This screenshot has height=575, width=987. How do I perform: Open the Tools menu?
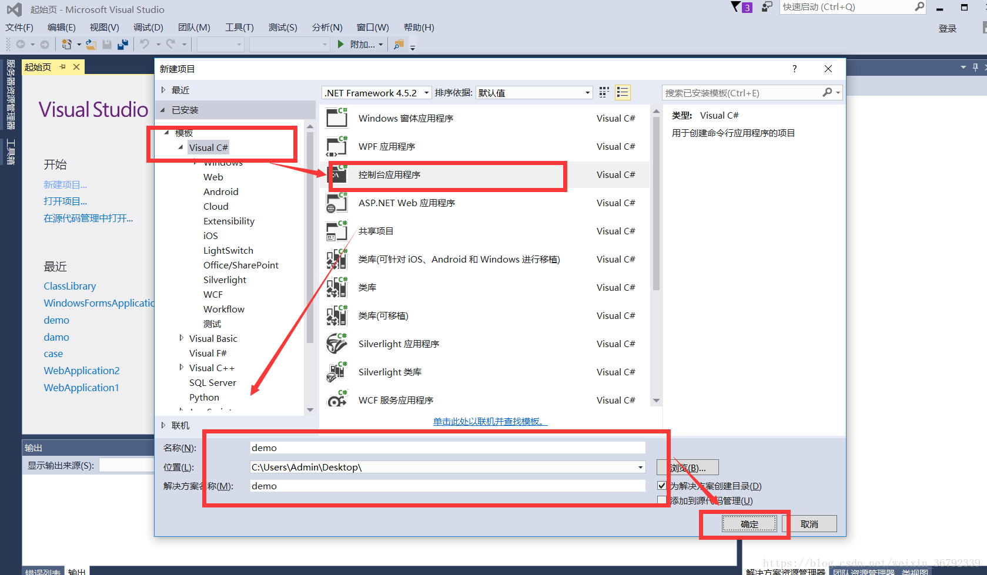pos(239,28)
